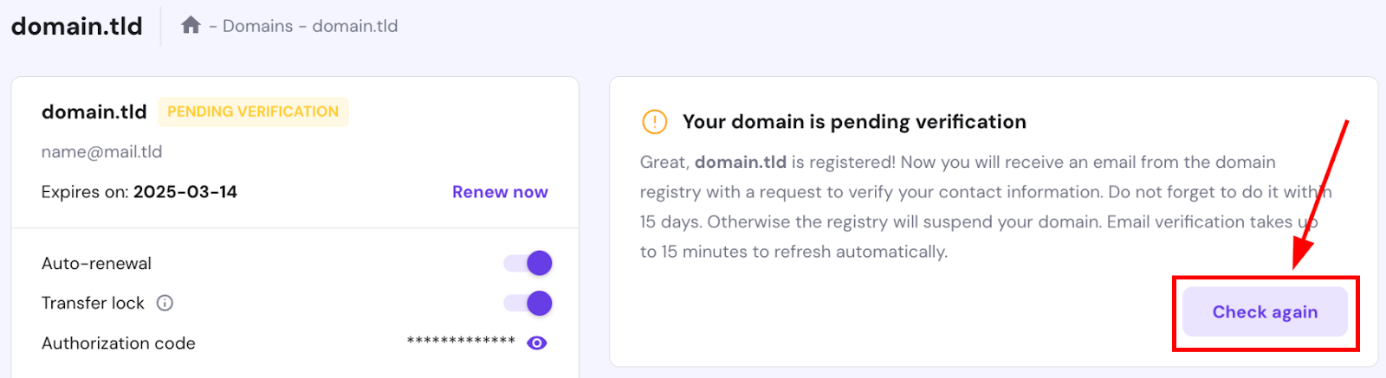
Task: Open Domains in the breadcrumb
Action: 257,26
